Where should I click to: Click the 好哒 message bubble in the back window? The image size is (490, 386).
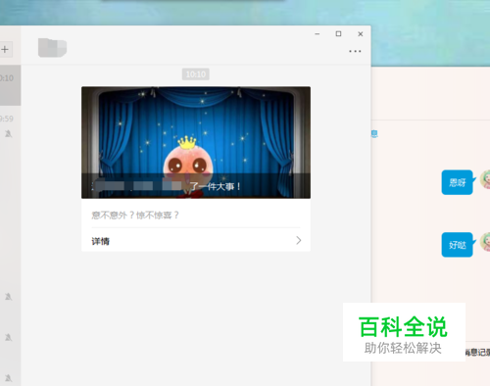(458, 245)
